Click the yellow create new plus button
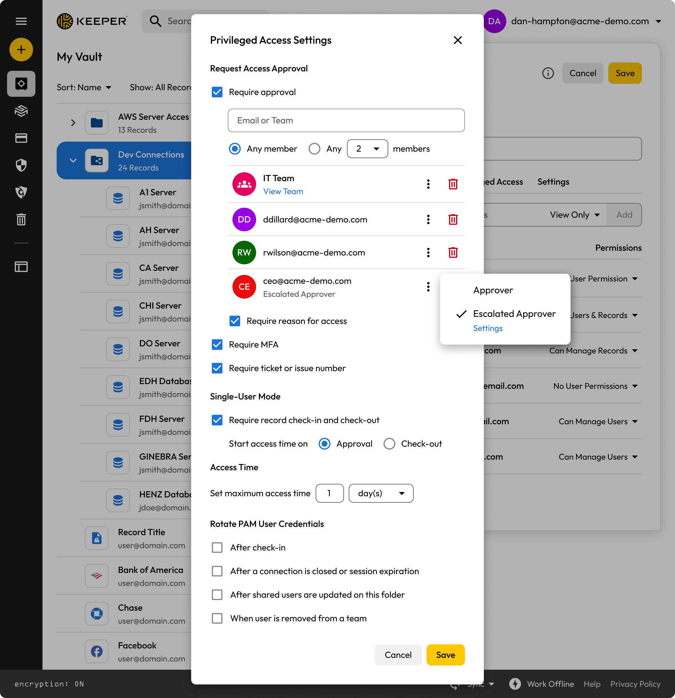Image resolution: width=675 pixels, height=698 pixels. tap(21, 50)
